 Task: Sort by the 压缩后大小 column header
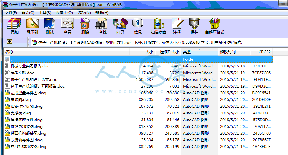click(168, 52)
